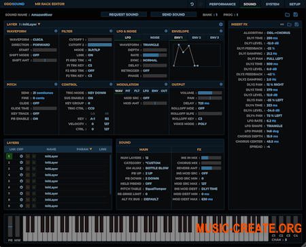Switch to the PERFORMANCE tab
Viewport: 306px width, 247px height.
pos(222,4)
